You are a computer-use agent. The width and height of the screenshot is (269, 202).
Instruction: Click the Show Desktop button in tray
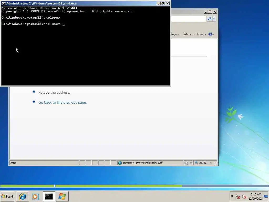tap(266, 196)
